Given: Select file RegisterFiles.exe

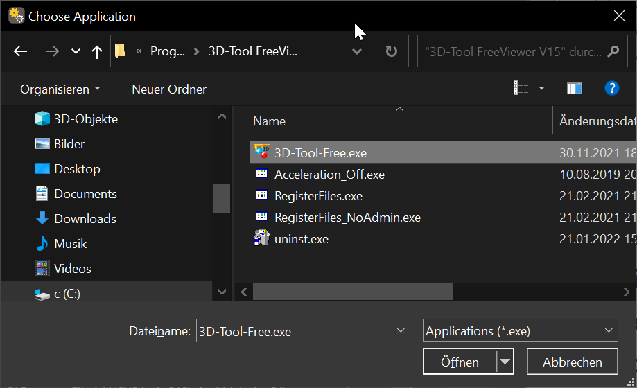Looking at the screenshot, I should coord(318,196).
